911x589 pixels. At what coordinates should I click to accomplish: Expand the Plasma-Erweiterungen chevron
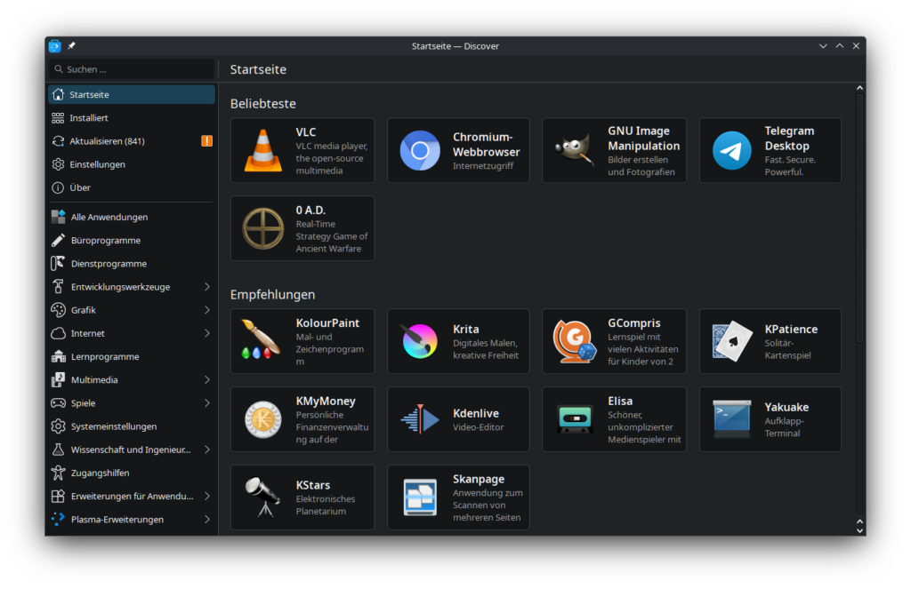206,520
